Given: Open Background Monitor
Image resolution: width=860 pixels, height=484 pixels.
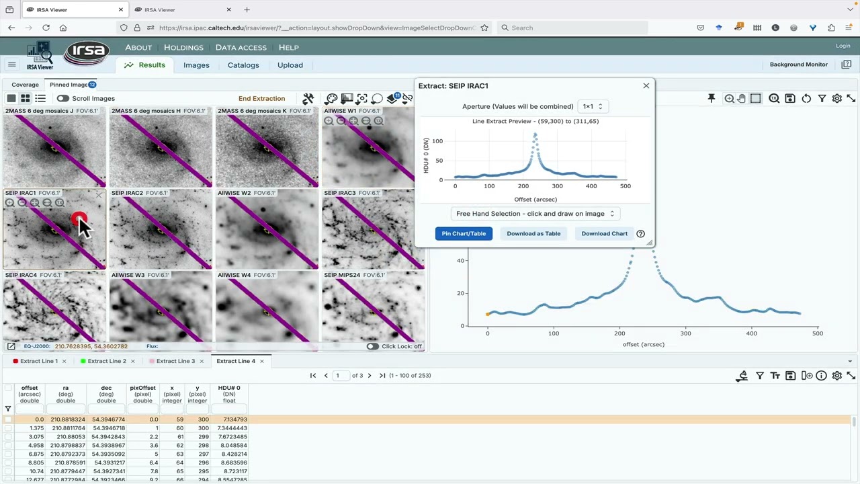Looking at the screenshot, I should (x=798, y=65).
